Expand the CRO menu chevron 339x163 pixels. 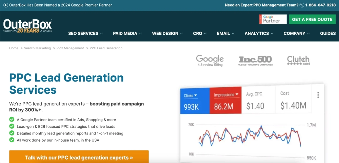click(x=205, y=34)
